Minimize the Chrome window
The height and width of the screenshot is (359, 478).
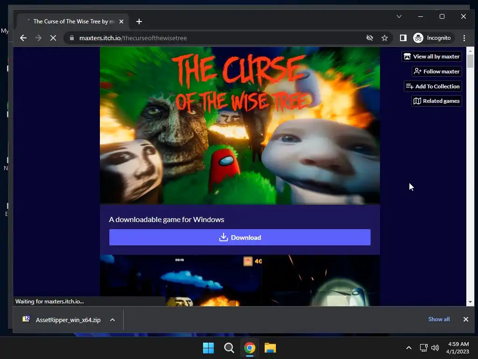coord(421,16)
